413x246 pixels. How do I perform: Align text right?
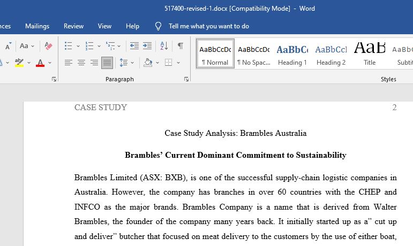(x=94, y=63)
